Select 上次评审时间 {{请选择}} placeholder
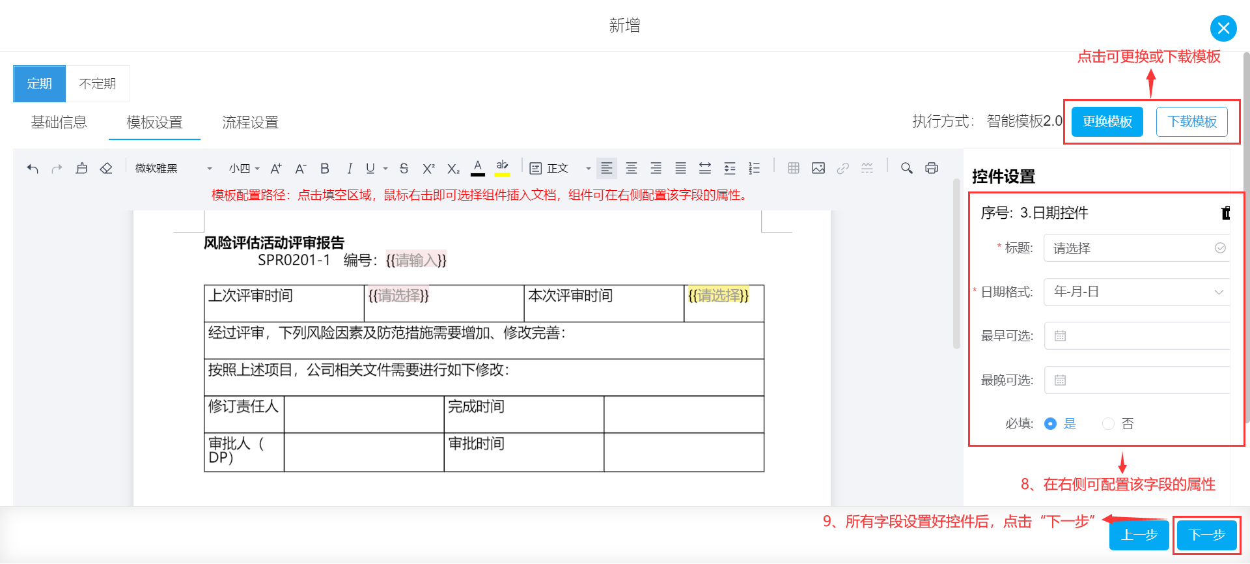 [x=398, y=296]
